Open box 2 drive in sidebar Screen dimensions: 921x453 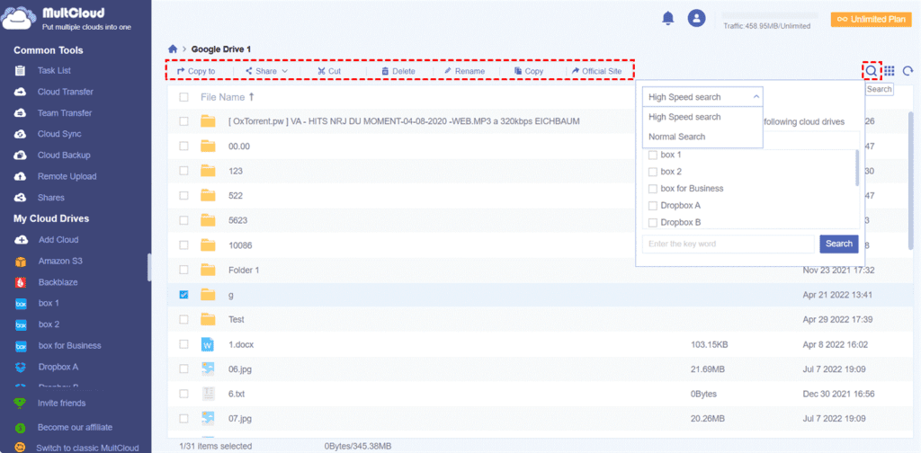point(49,324)
